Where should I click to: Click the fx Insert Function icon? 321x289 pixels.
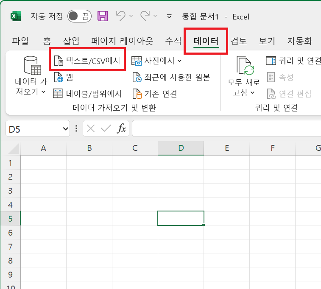(121, 128)
